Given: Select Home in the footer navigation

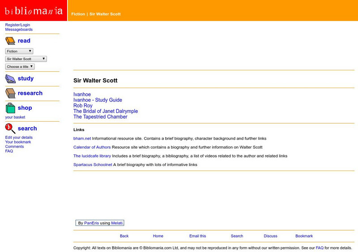Looking at the screenshot, I should (x=158, y=236).
